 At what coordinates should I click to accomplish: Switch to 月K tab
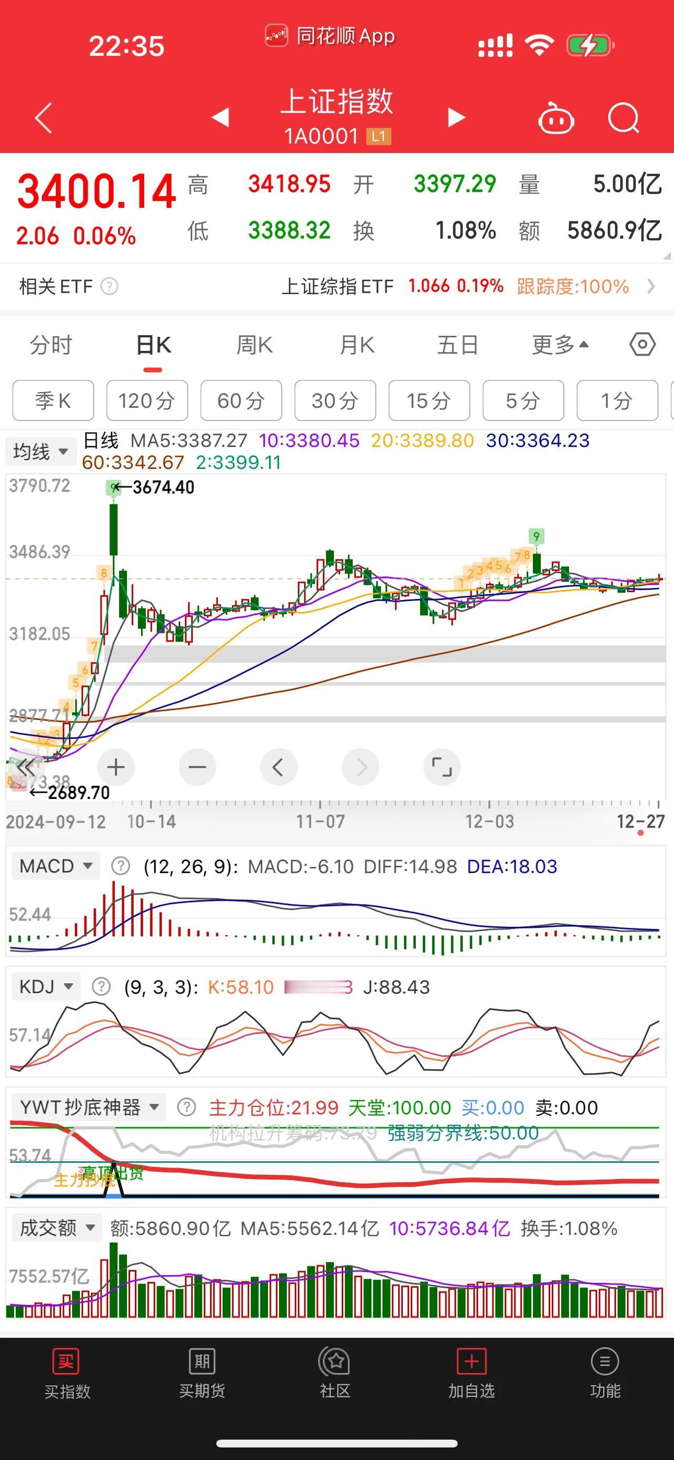coord(356,345)
